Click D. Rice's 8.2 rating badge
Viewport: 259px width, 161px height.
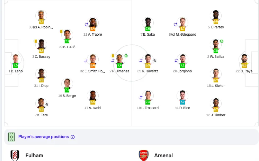tap(182, 102)
